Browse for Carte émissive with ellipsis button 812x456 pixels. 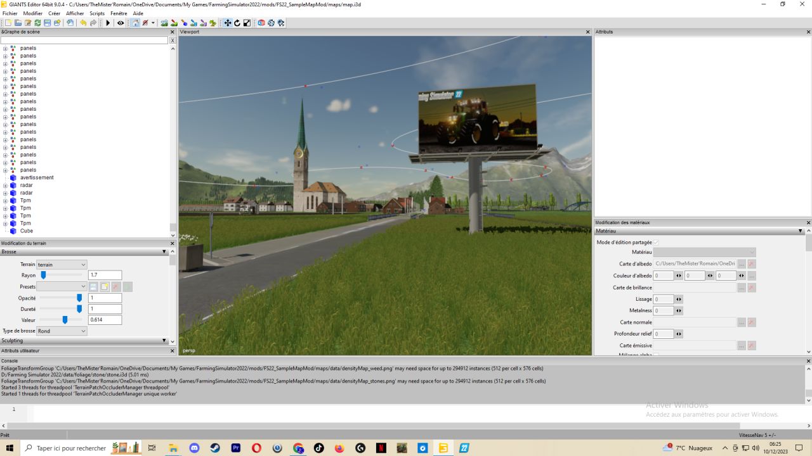tap(741, 346)
